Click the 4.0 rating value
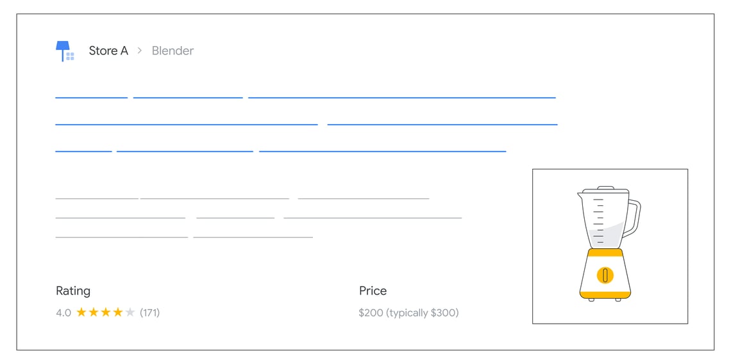The height and width of the screenshot is (364, 731). [x=63, y=313]
